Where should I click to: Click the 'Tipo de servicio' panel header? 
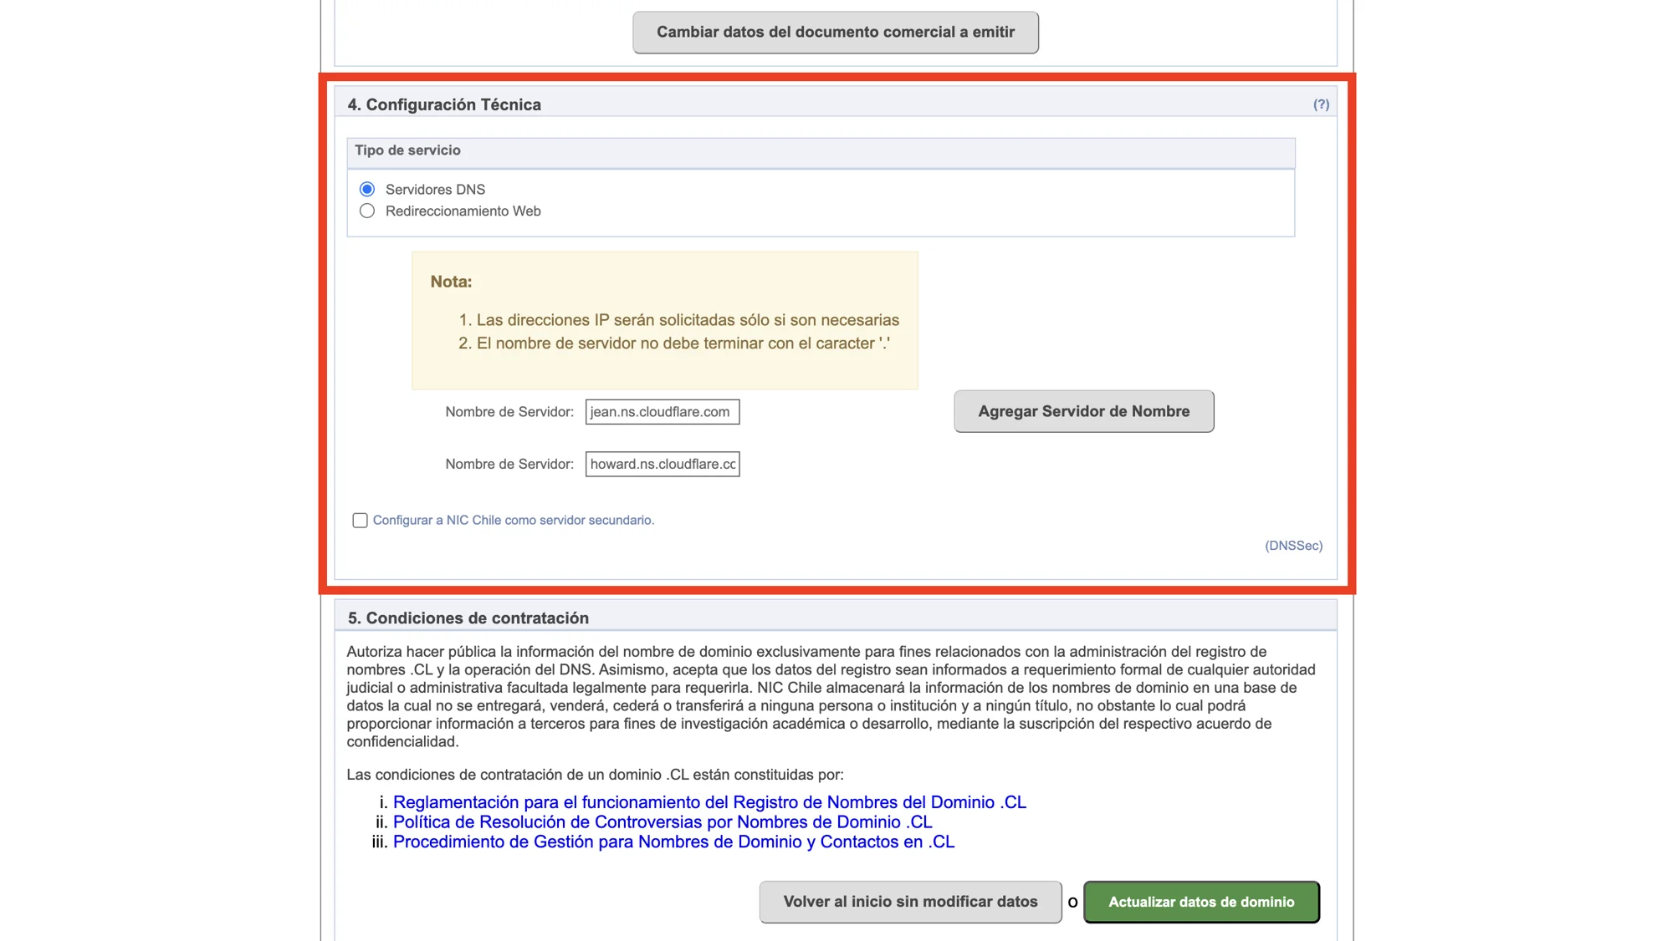tap(407, 150)
